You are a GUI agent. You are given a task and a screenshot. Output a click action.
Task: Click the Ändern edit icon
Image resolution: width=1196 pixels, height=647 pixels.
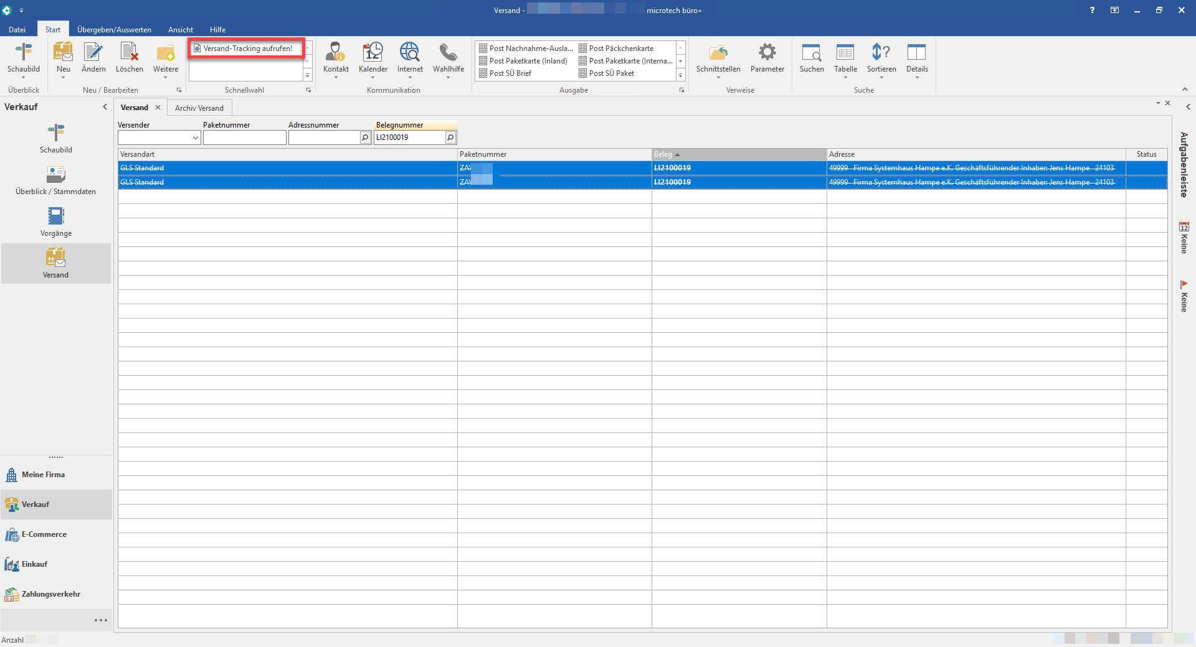pyautogui.click(x=93, y=54)
